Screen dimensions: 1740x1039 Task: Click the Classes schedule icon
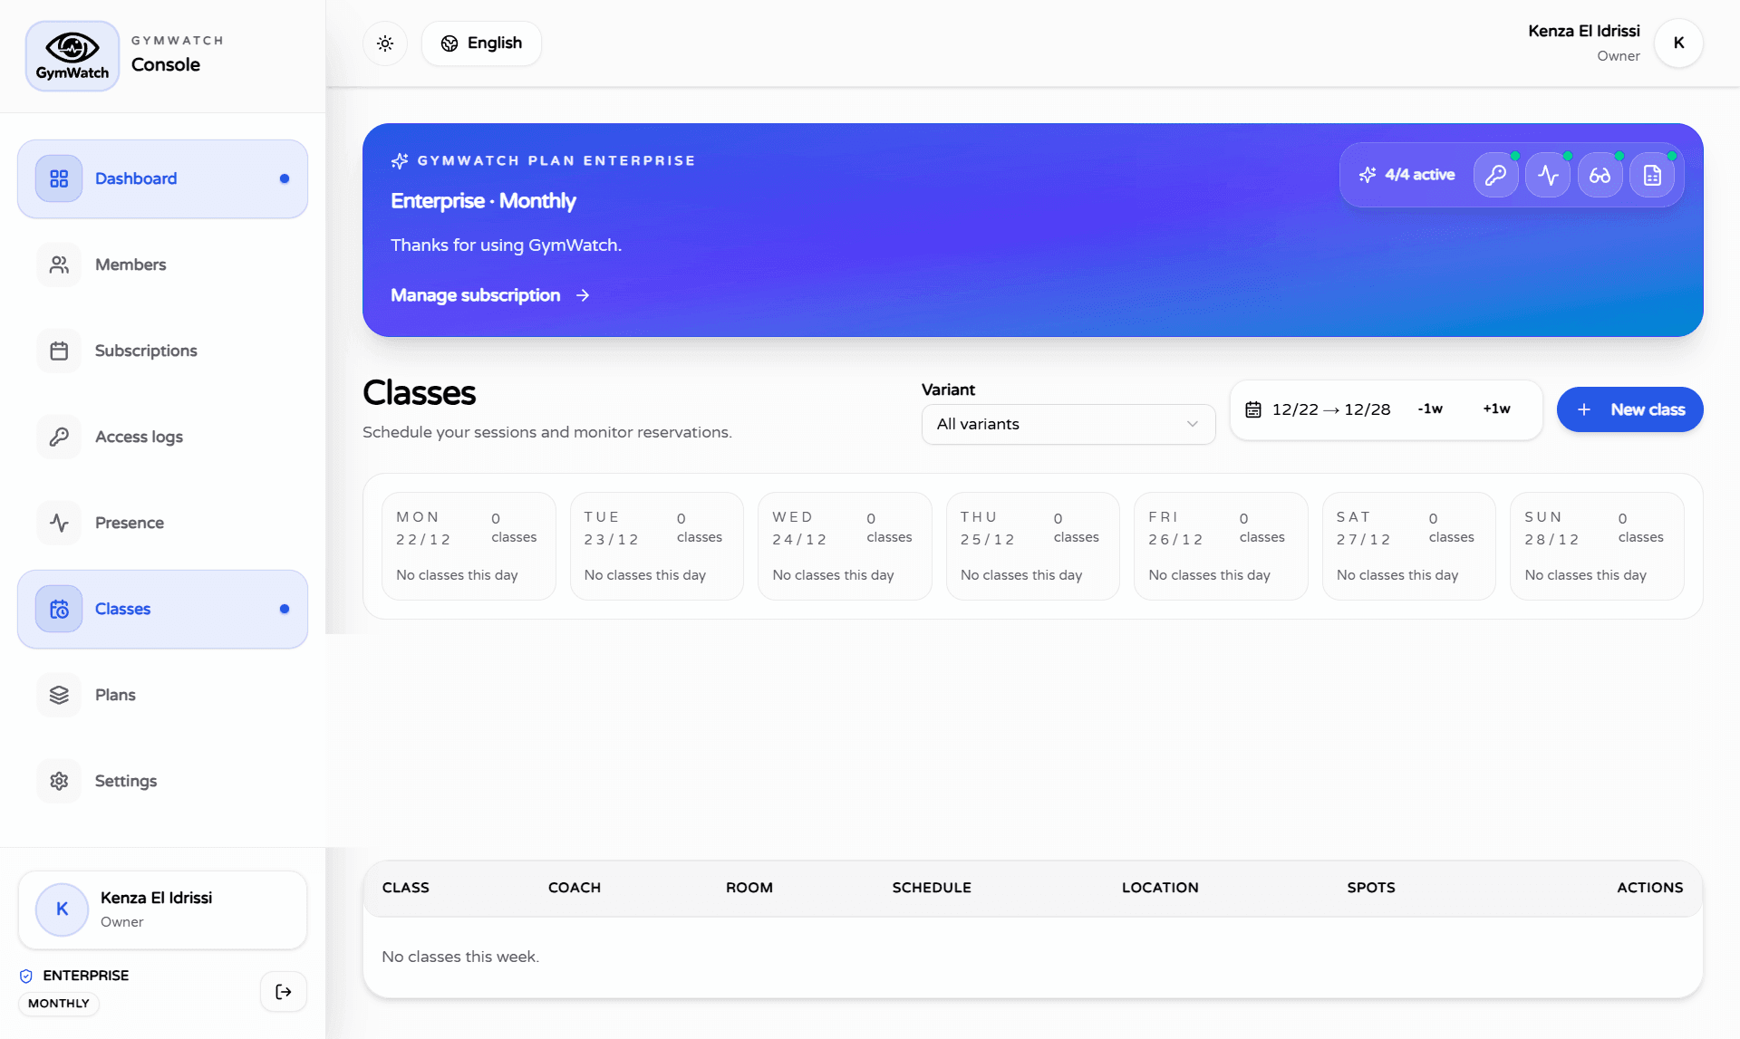click(58, 608)
